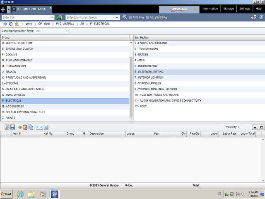
Task: Open sub section 5 - INSTRUMENTS
Action: pos(199,66)
